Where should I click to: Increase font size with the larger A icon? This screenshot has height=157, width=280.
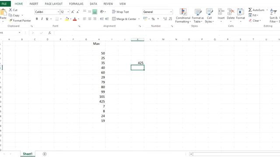73,12
